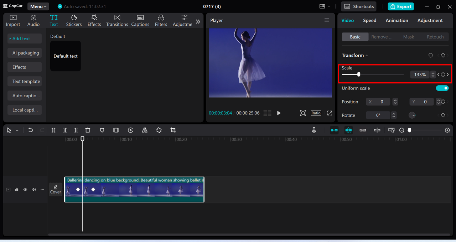Open track options with three dots
Viewport: 456px width, 242px height.
click(42, 190)
